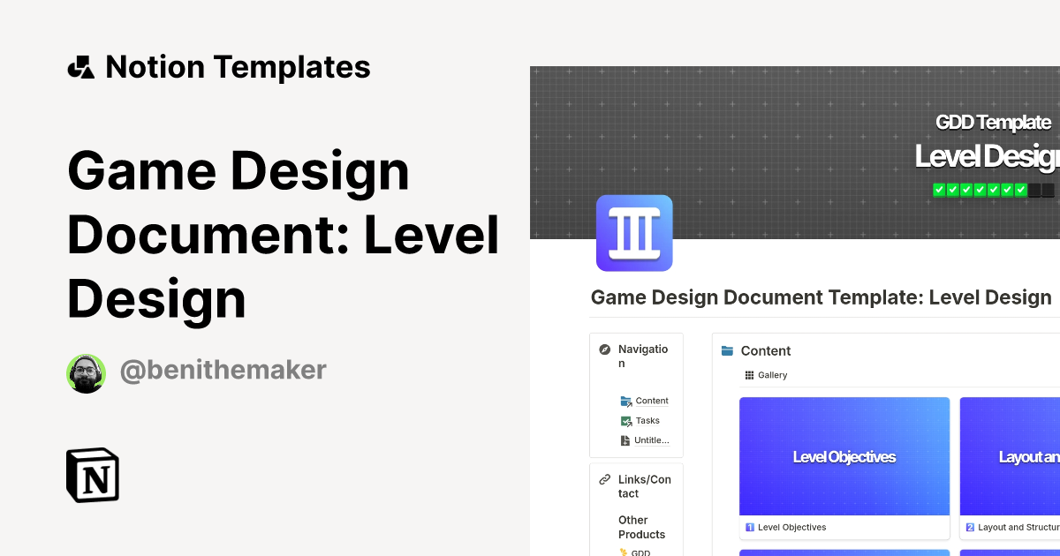The height and width of the screenshot is (556, 1060).
Task: Open Content via its folder icon in Navigation
Action: click(625, 400)
